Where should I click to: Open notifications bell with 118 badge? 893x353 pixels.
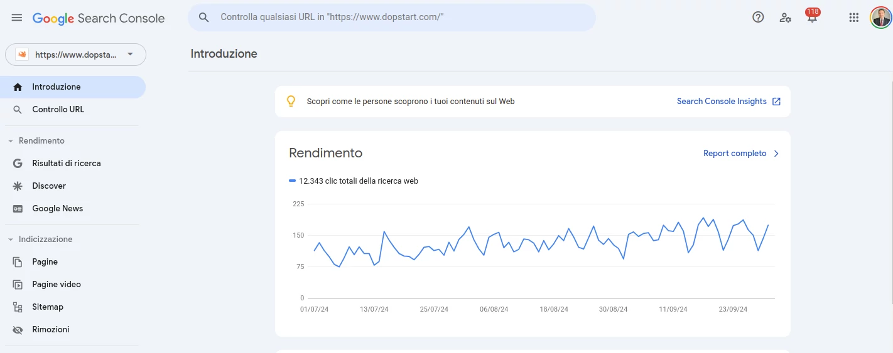[x=812, y=16]
